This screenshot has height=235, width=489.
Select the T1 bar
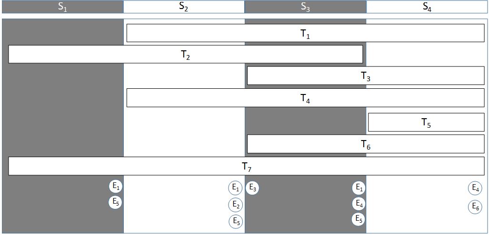tap(305, 33)
